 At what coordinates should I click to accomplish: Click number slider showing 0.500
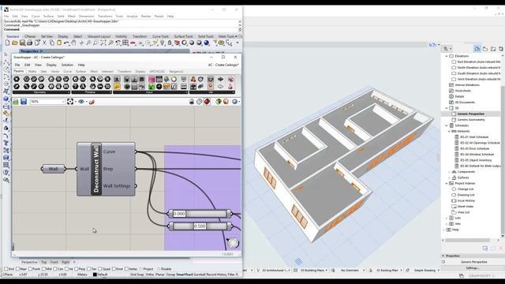[200, 226]
